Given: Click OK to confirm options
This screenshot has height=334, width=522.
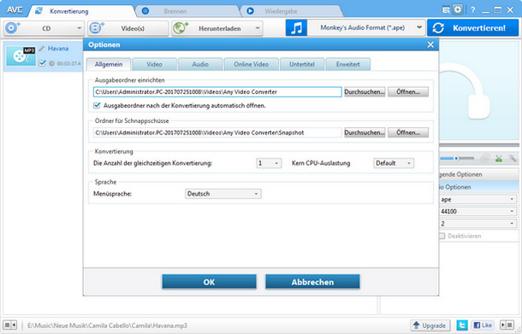Looking at the screenshot, I should tap(209, 282).
